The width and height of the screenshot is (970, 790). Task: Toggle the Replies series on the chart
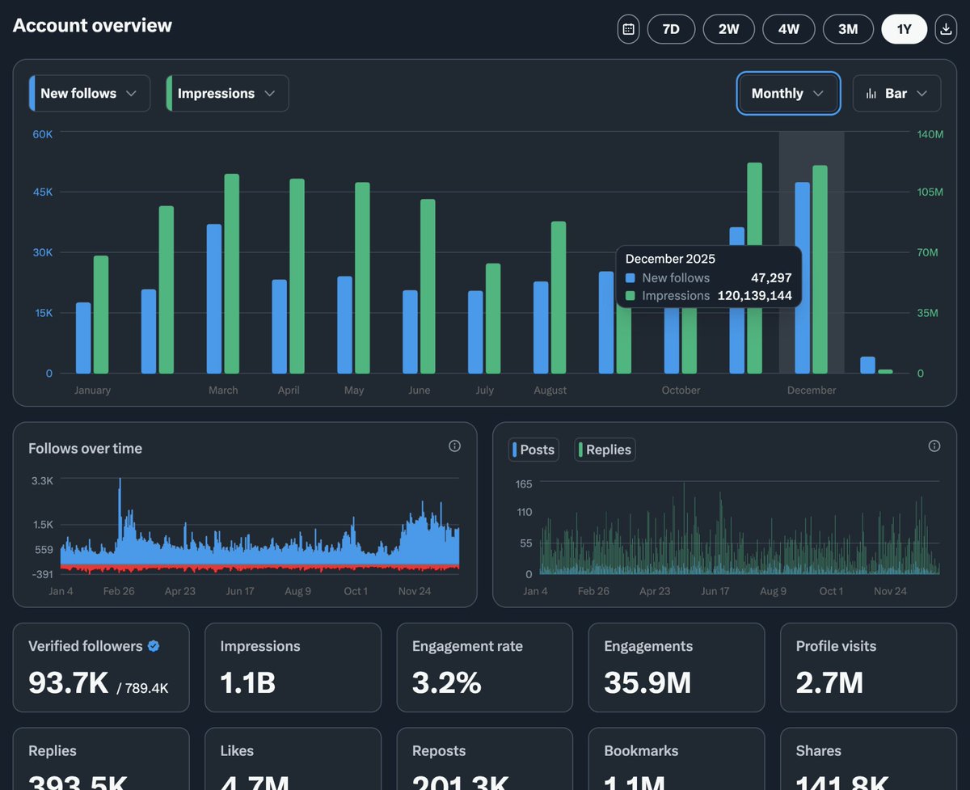click(605, 450)
